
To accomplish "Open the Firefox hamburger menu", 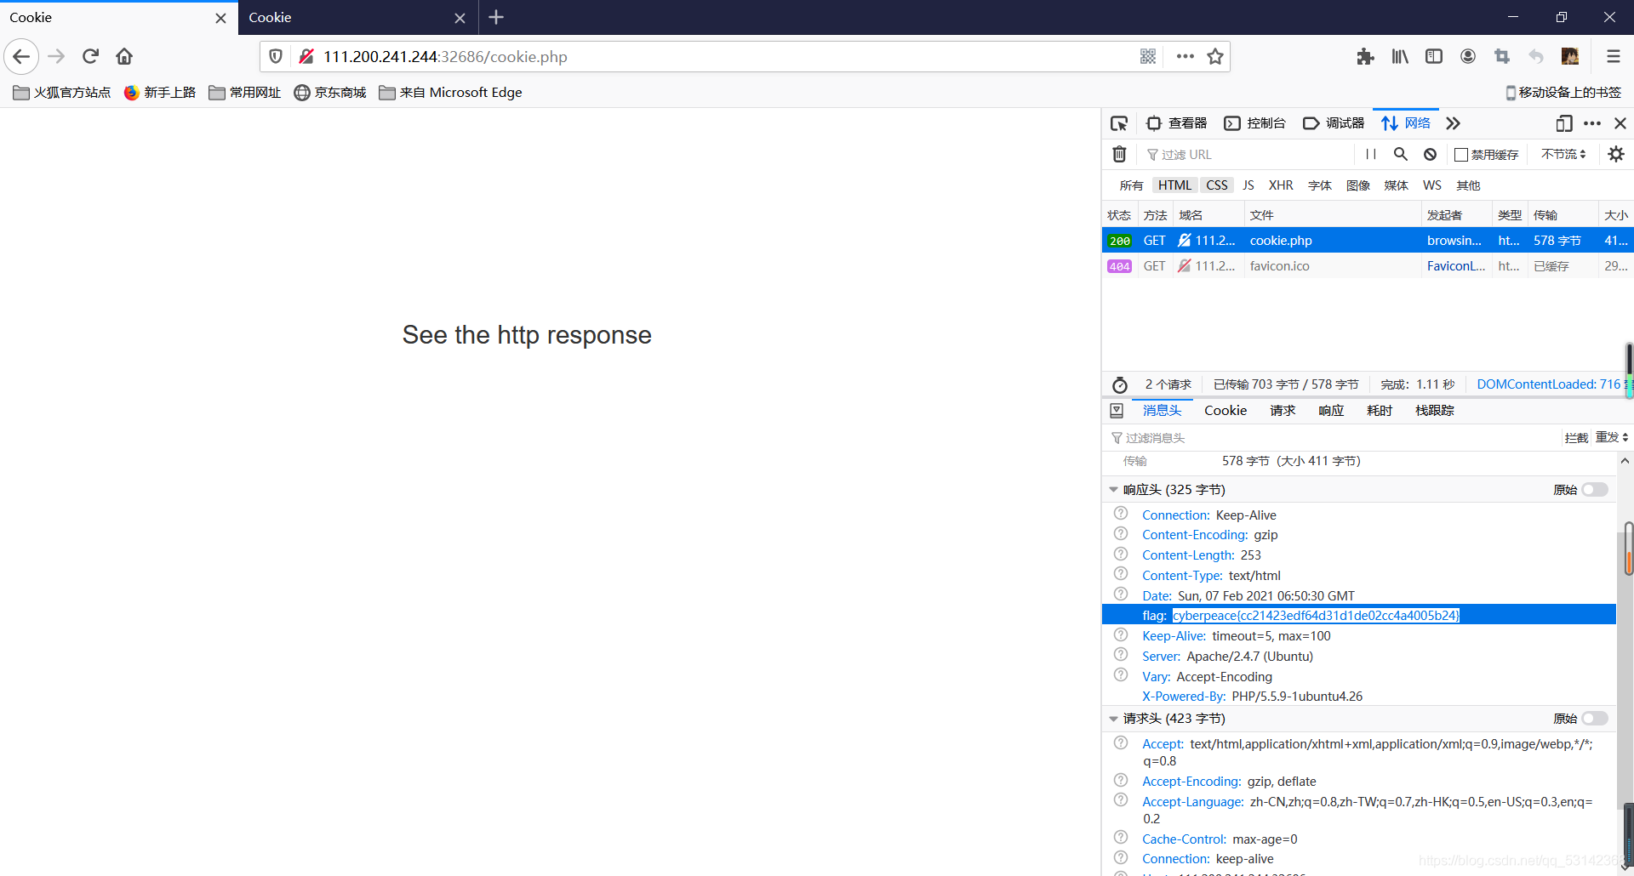I will coord(1613,57).
